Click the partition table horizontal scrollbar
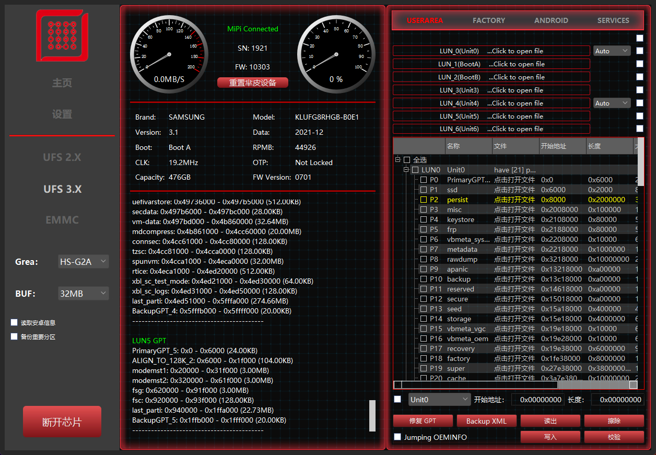 tap(516, 384)
